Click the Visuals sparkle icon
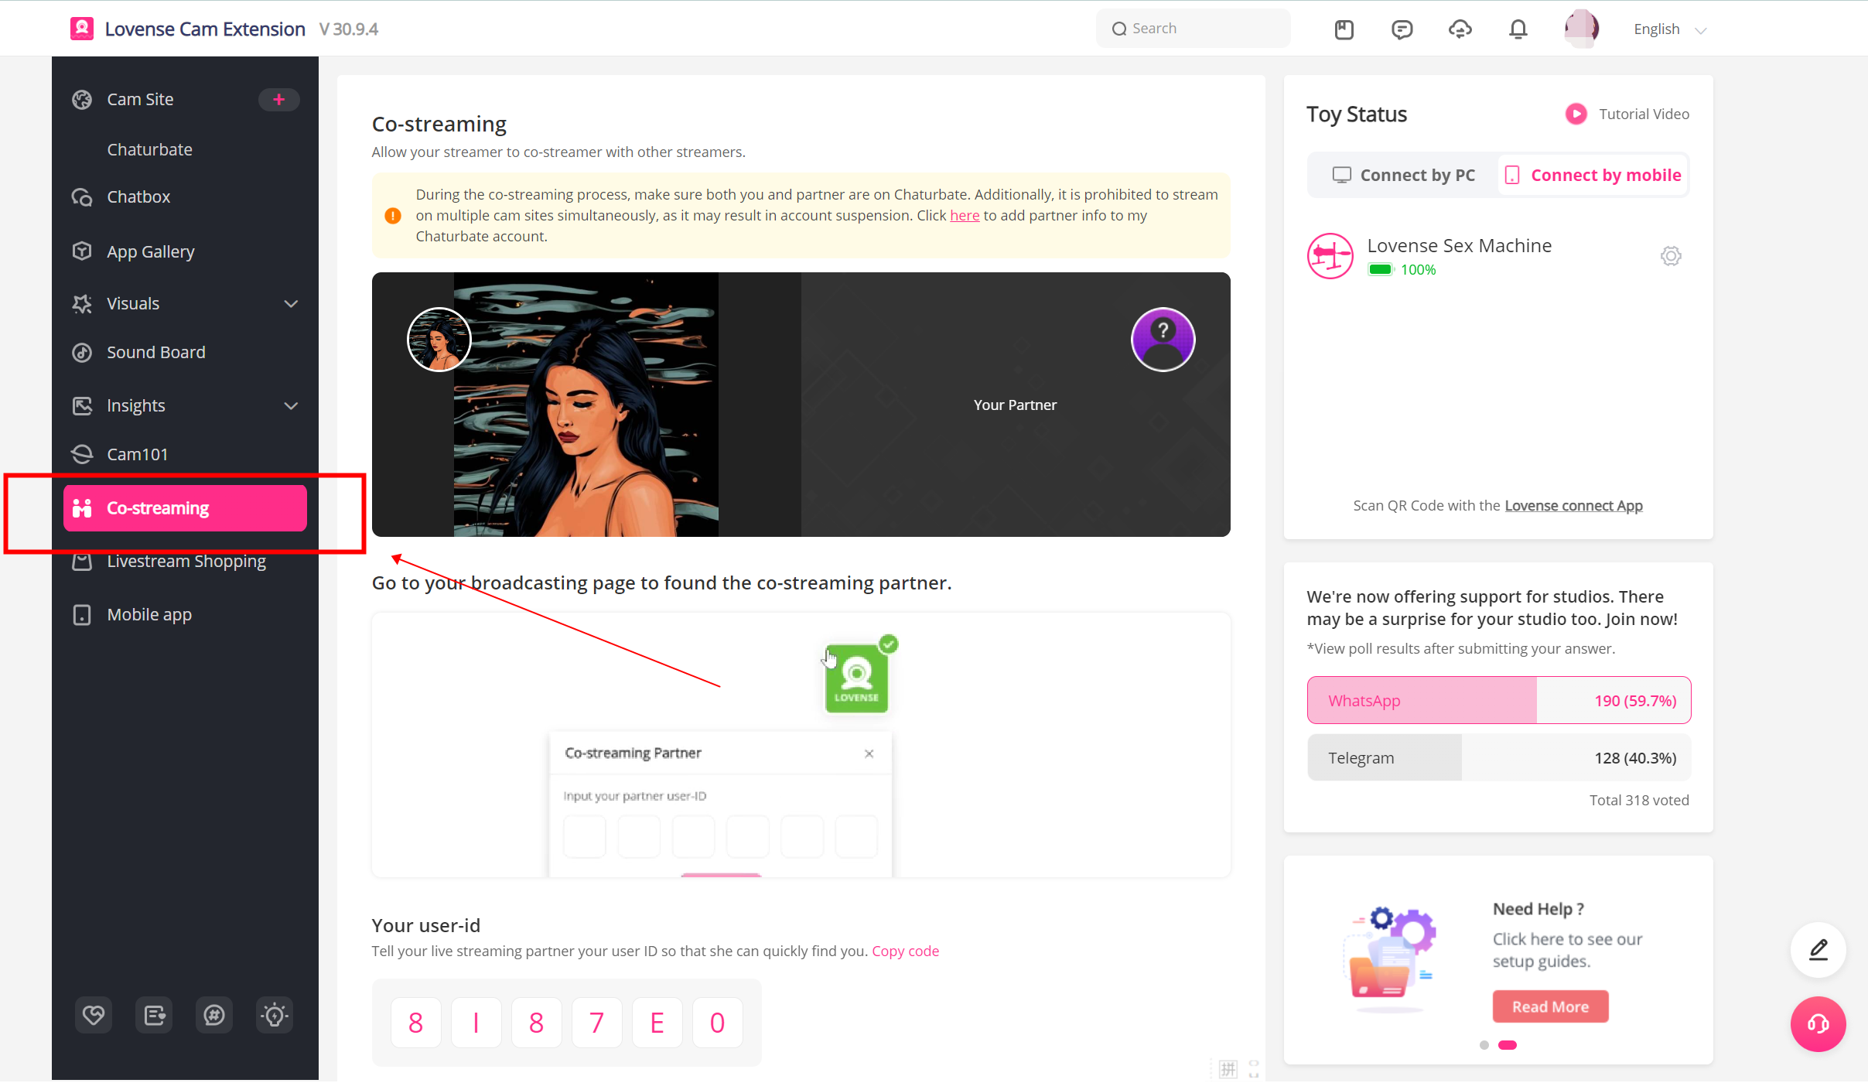Image resolution: width=1868 pixels, height=1083 pixels. (82, 303)
